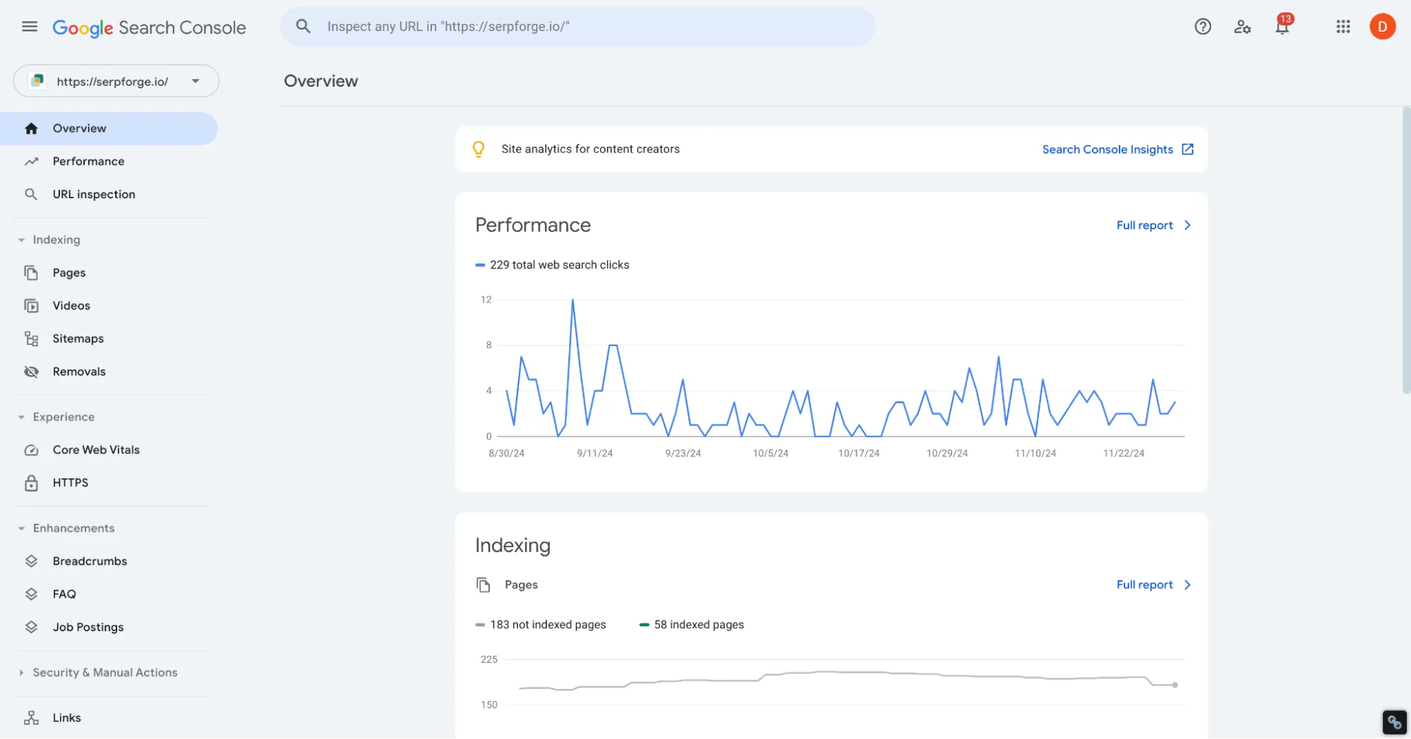Click the blue 229 total web search clicks legend
The height and width of the screenshot is (739, 1411).
coord(552,265)
